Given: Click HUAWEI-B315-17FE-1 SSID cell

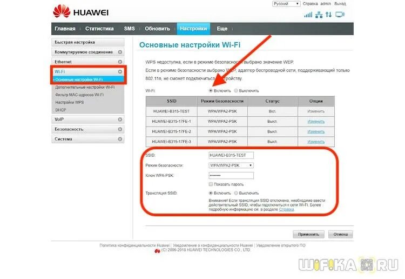Looking at the screenshot, I should tap(172, 121).
